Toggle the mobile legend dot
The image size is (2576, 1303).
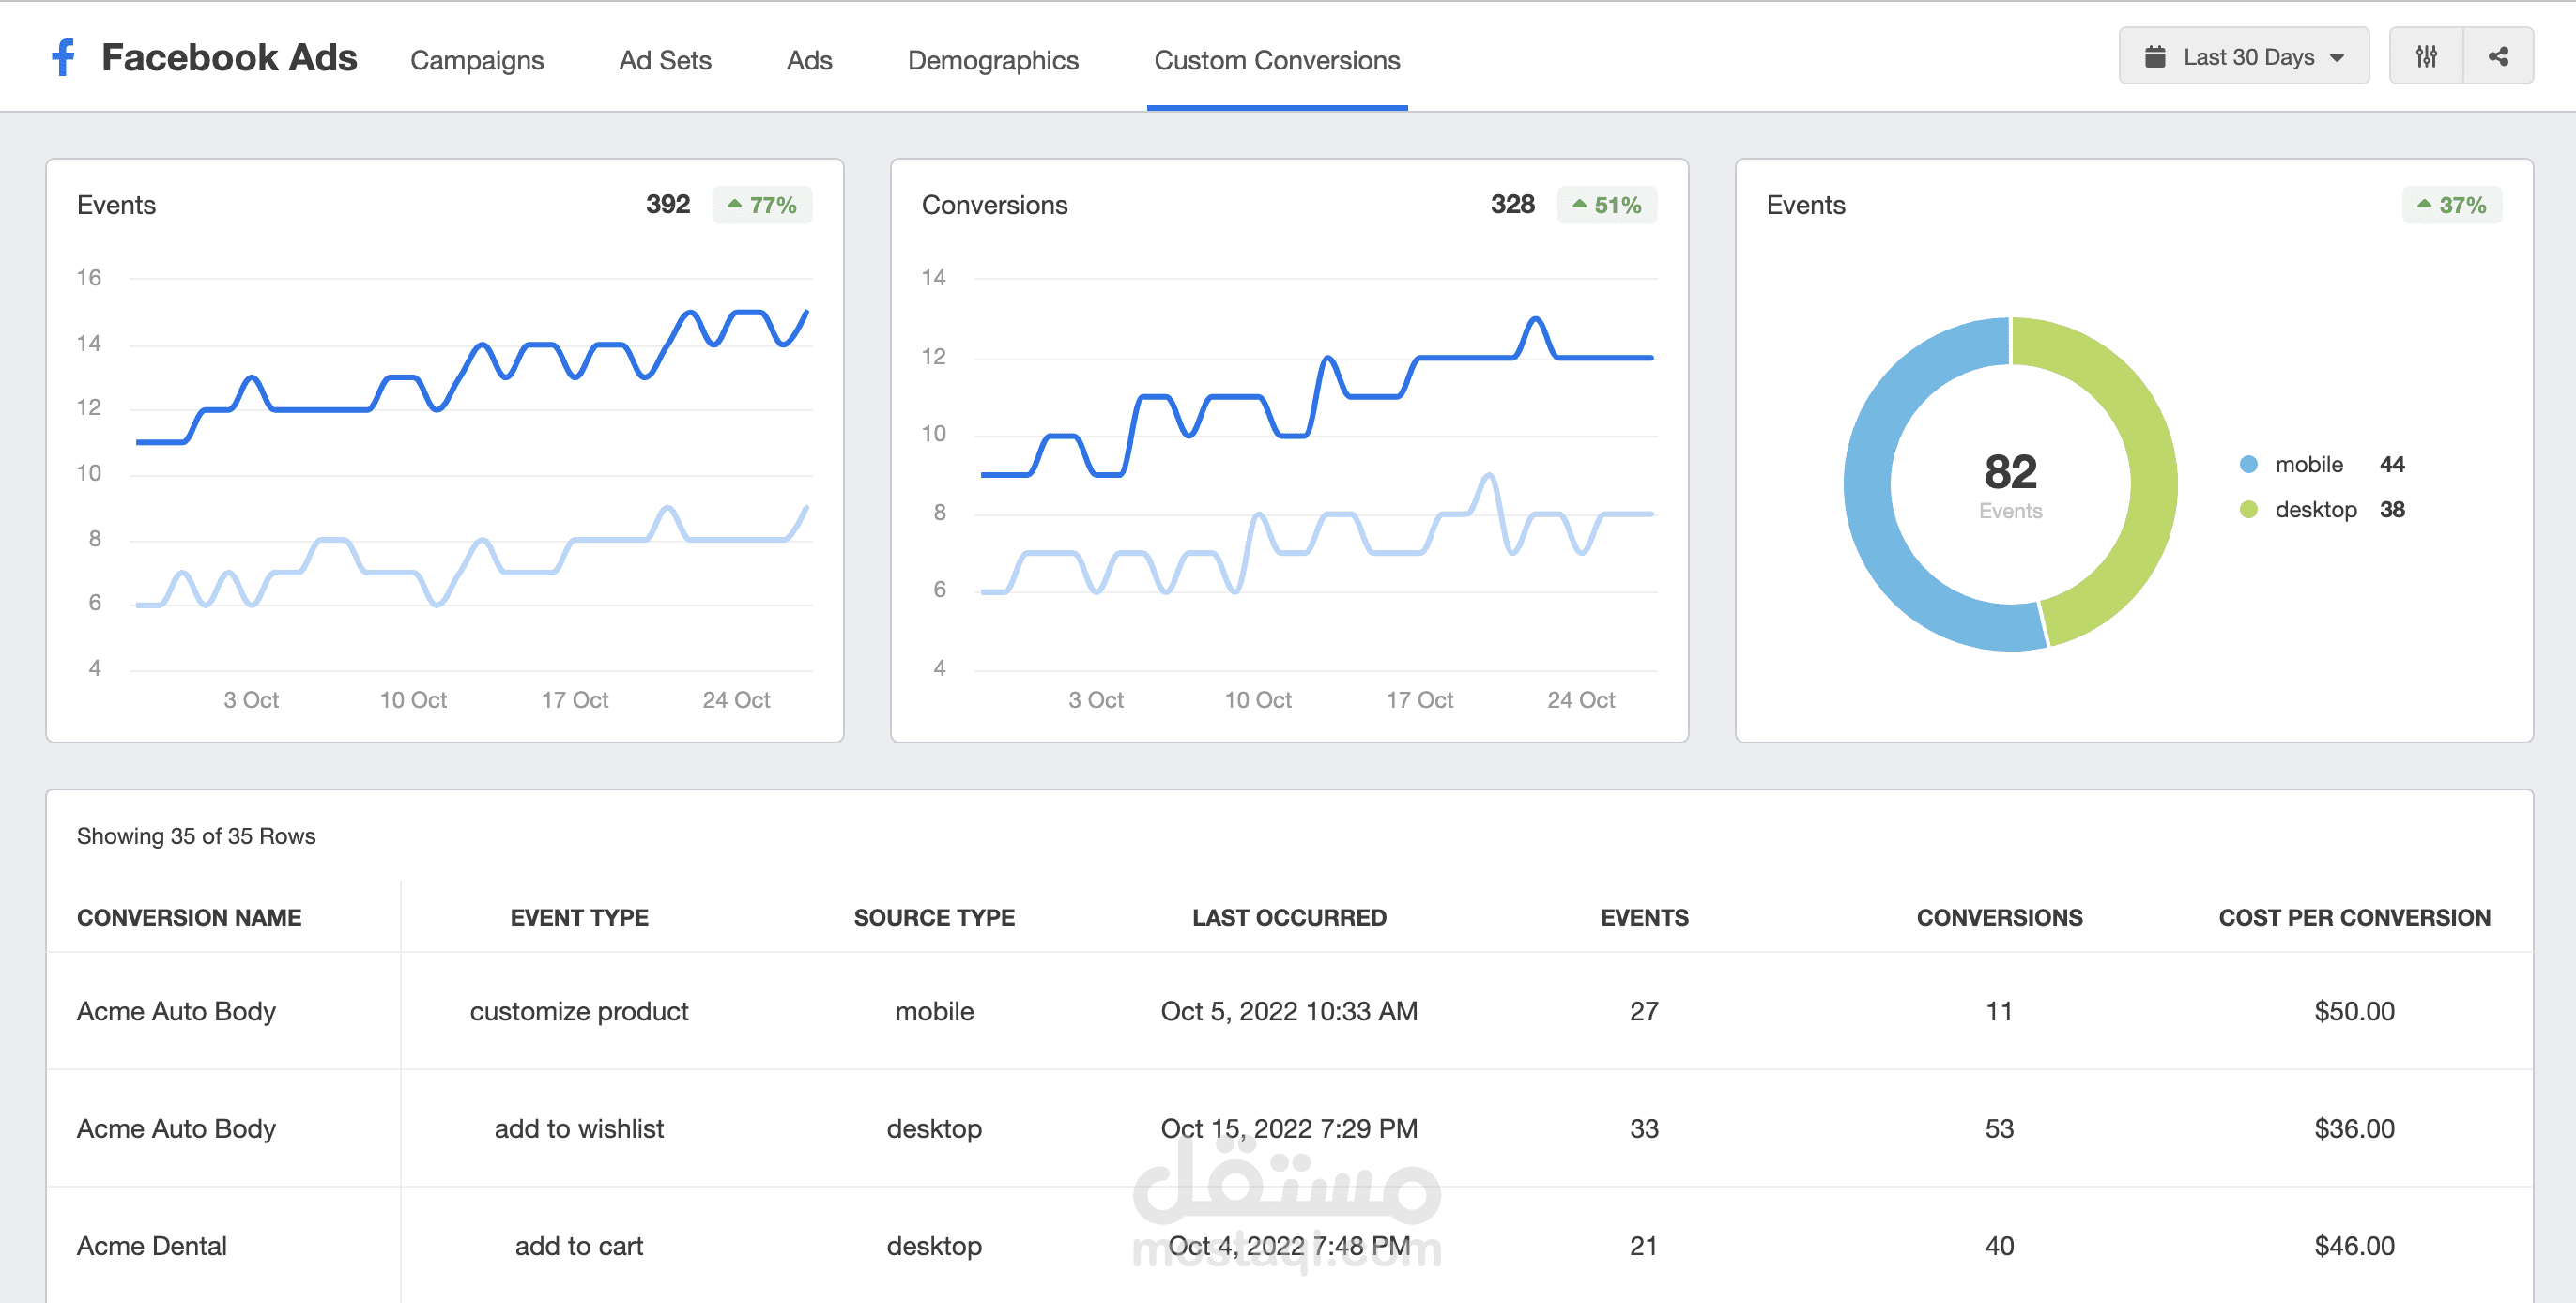click(2249, 464)
